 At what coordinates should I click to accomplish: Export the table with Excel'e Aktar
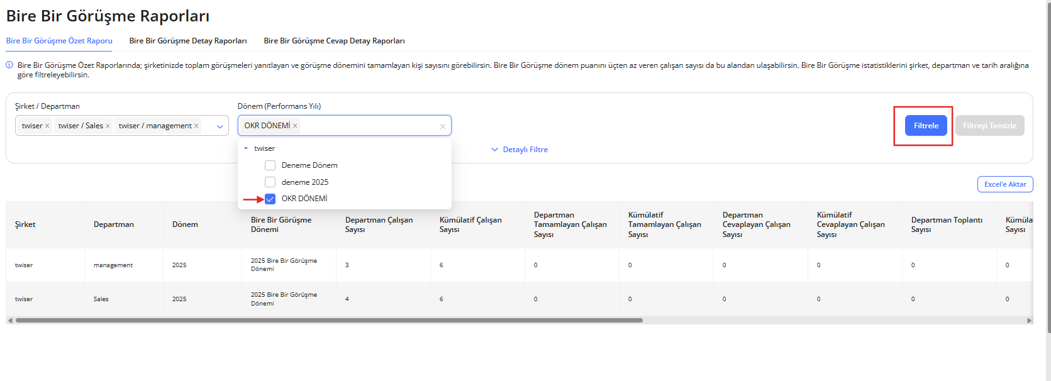[1004, 184]
